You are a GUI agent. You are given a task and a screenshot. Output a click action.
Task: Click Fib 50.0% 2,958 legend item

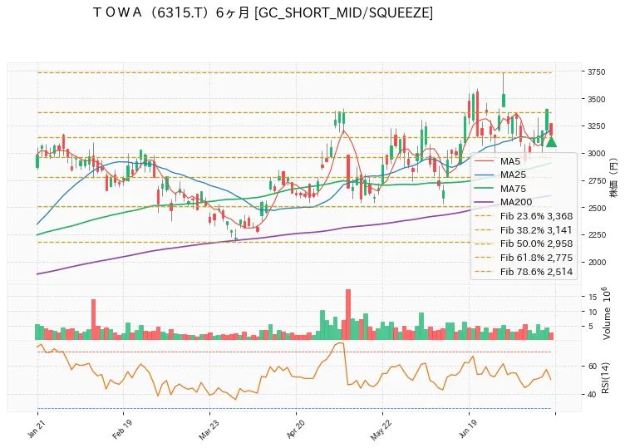coord(524,244)
